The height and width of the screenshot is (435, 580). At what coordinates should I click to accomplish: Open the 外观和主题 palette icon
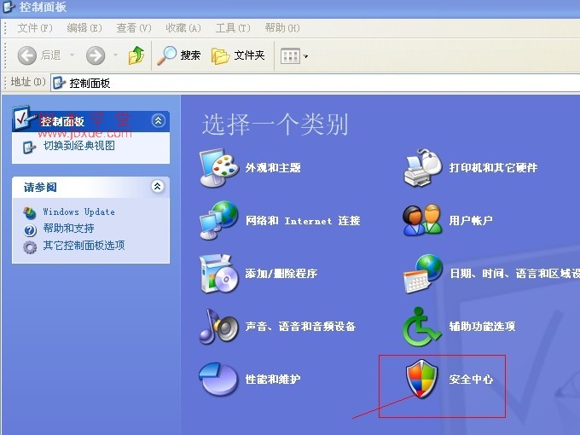217,167
